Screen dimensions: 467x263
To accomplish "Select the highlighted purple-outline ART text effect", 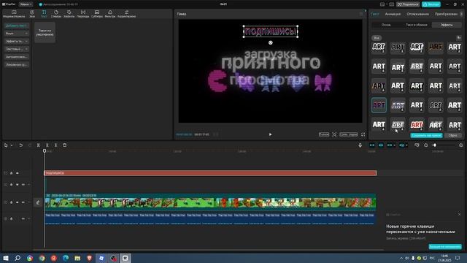I will pos(379,105).
